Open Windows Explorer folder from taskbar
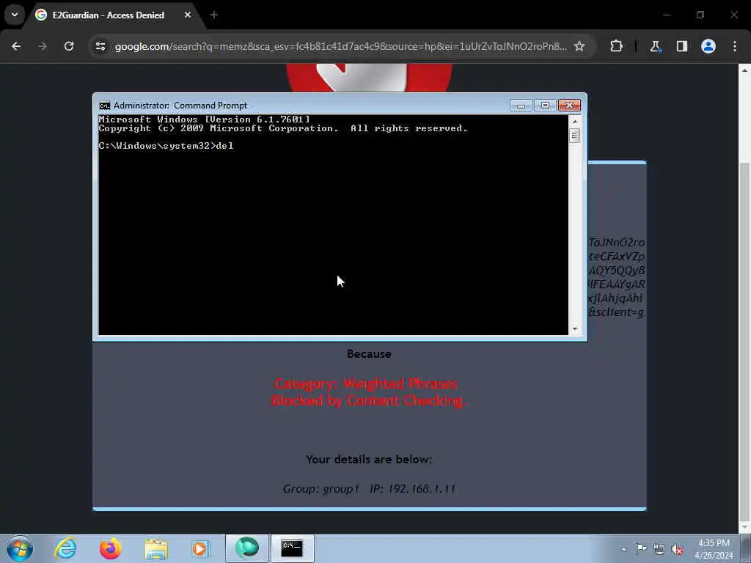 pyautogui.click(x=157, y=548)
